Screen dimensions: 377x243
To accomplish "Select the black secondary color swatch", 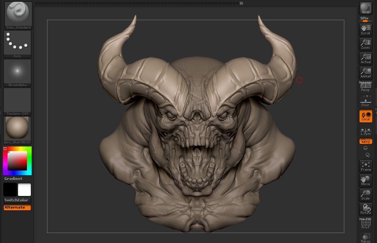I will tap(10, 190).
